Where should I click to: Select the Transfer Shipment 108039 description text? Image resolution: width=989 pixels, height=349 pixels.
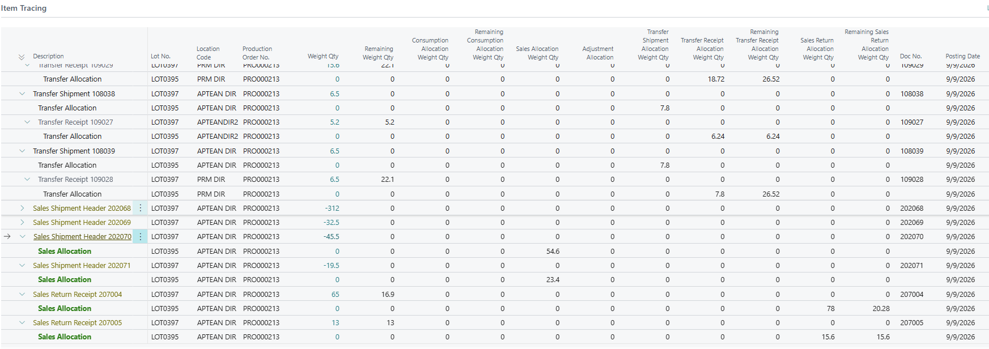74,151
